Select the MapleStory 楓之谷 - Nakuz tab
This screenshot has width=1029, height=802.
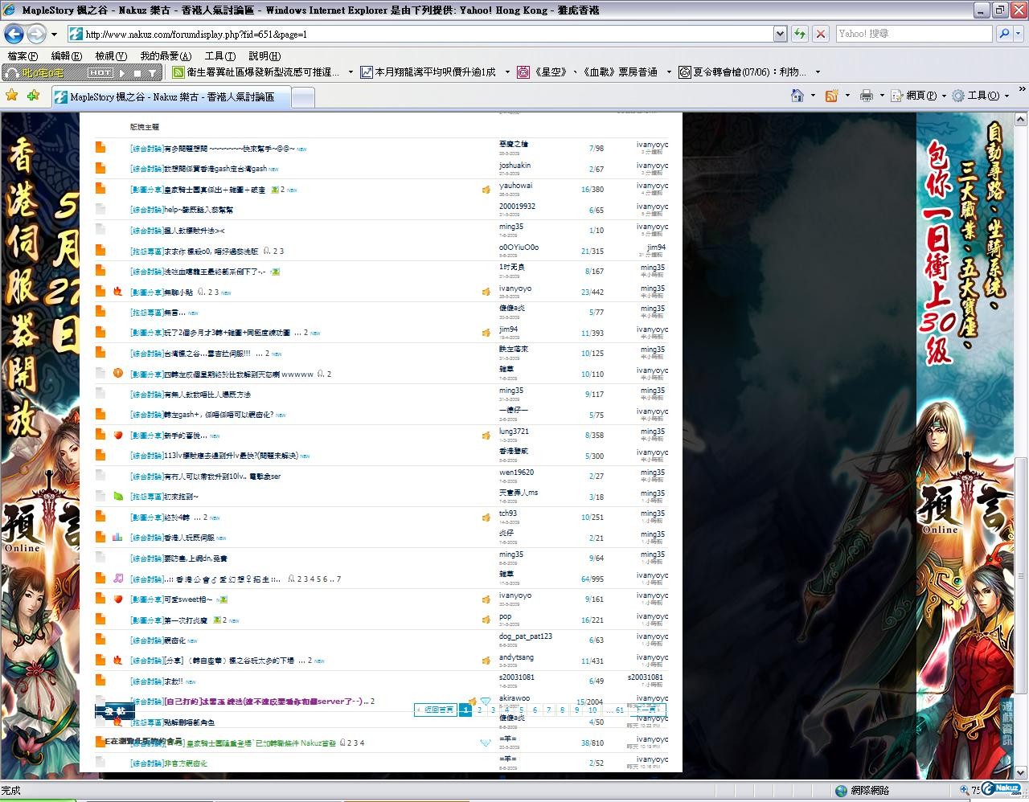(170, 96)
